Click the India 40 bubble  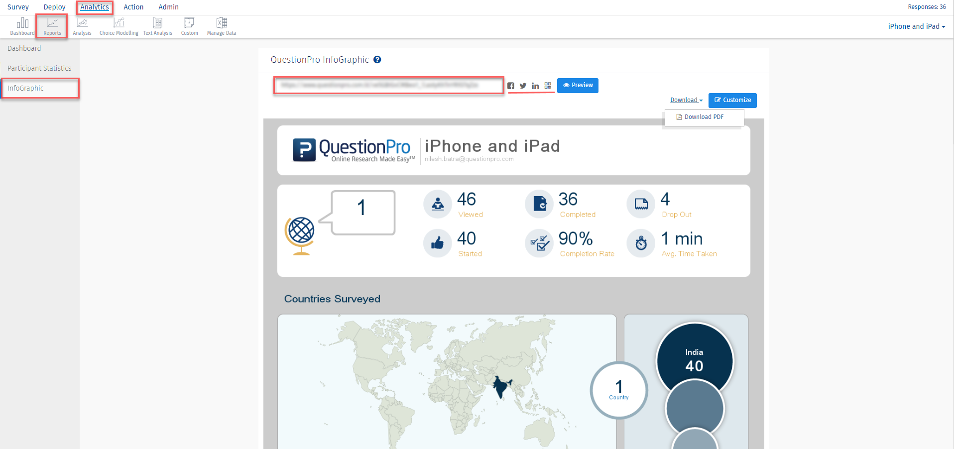[695, 359]
